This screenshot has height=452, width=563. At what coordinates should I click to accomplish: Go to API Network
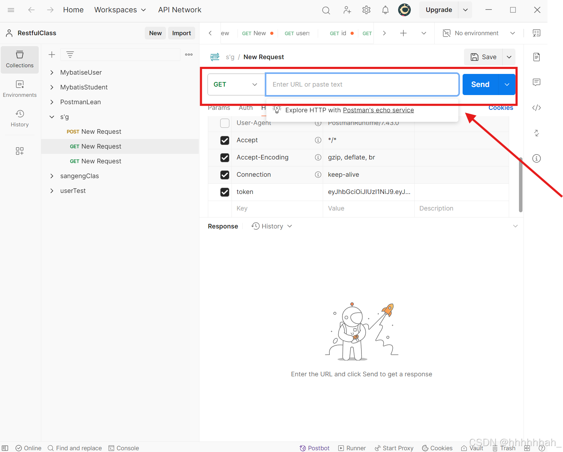(180, 10)
